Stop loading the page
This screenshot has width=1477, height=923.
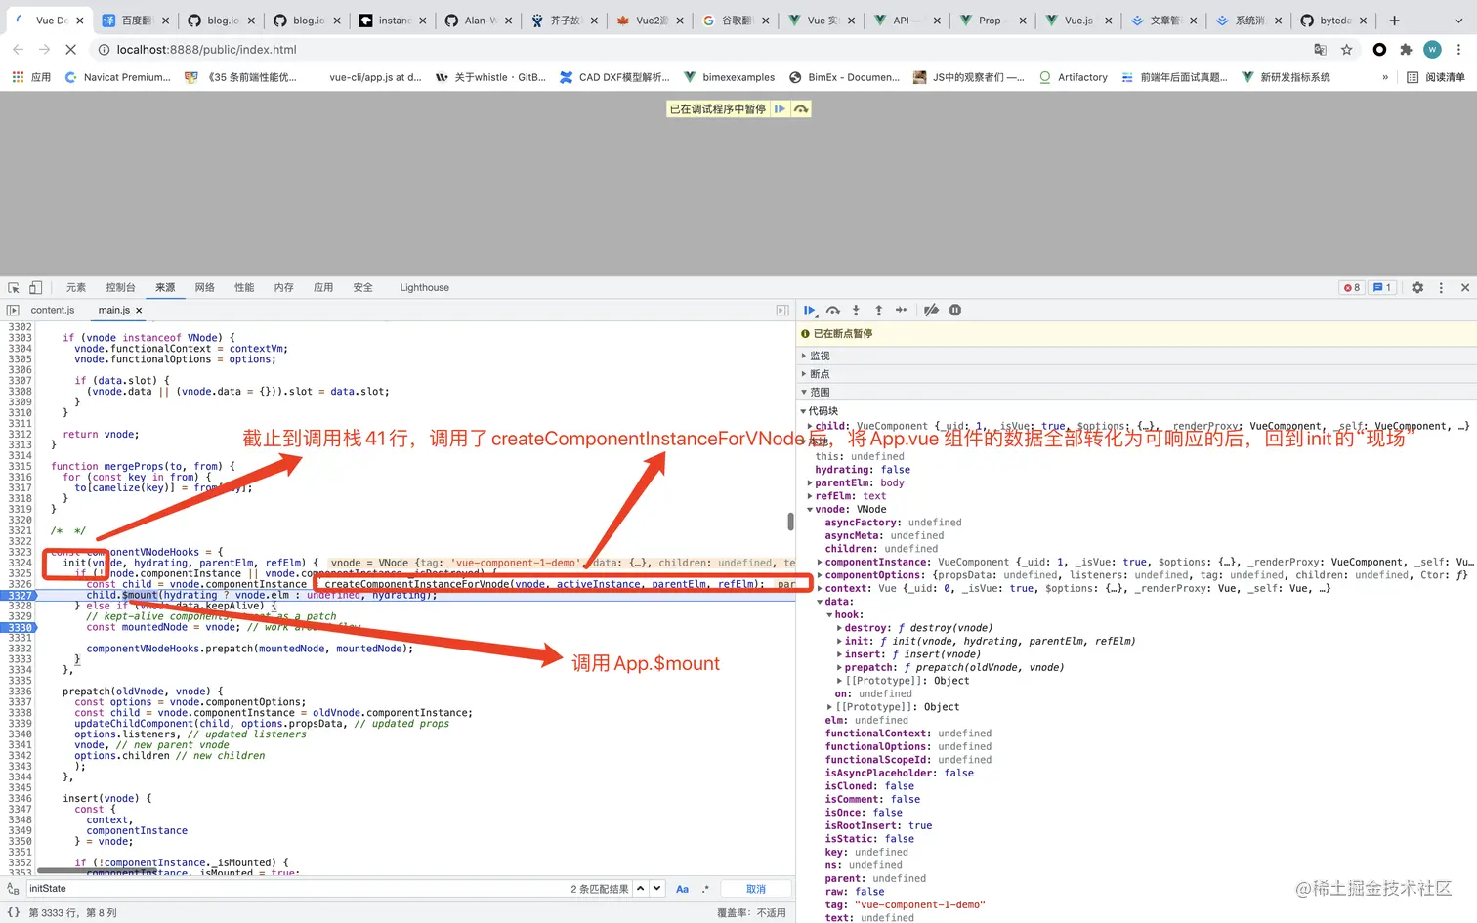[69, 49]
